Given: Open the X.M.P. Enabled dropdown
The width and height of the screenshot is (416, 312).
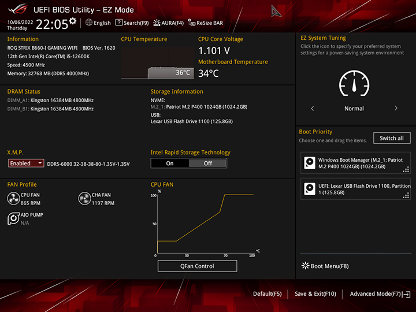Looking at the screenshot, I should [26, 164].
